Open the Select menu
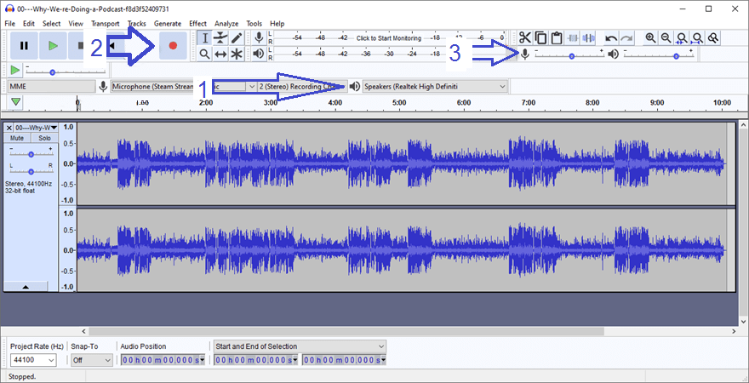749x383 pixels. pyautogui.click(x=52, y=23)
